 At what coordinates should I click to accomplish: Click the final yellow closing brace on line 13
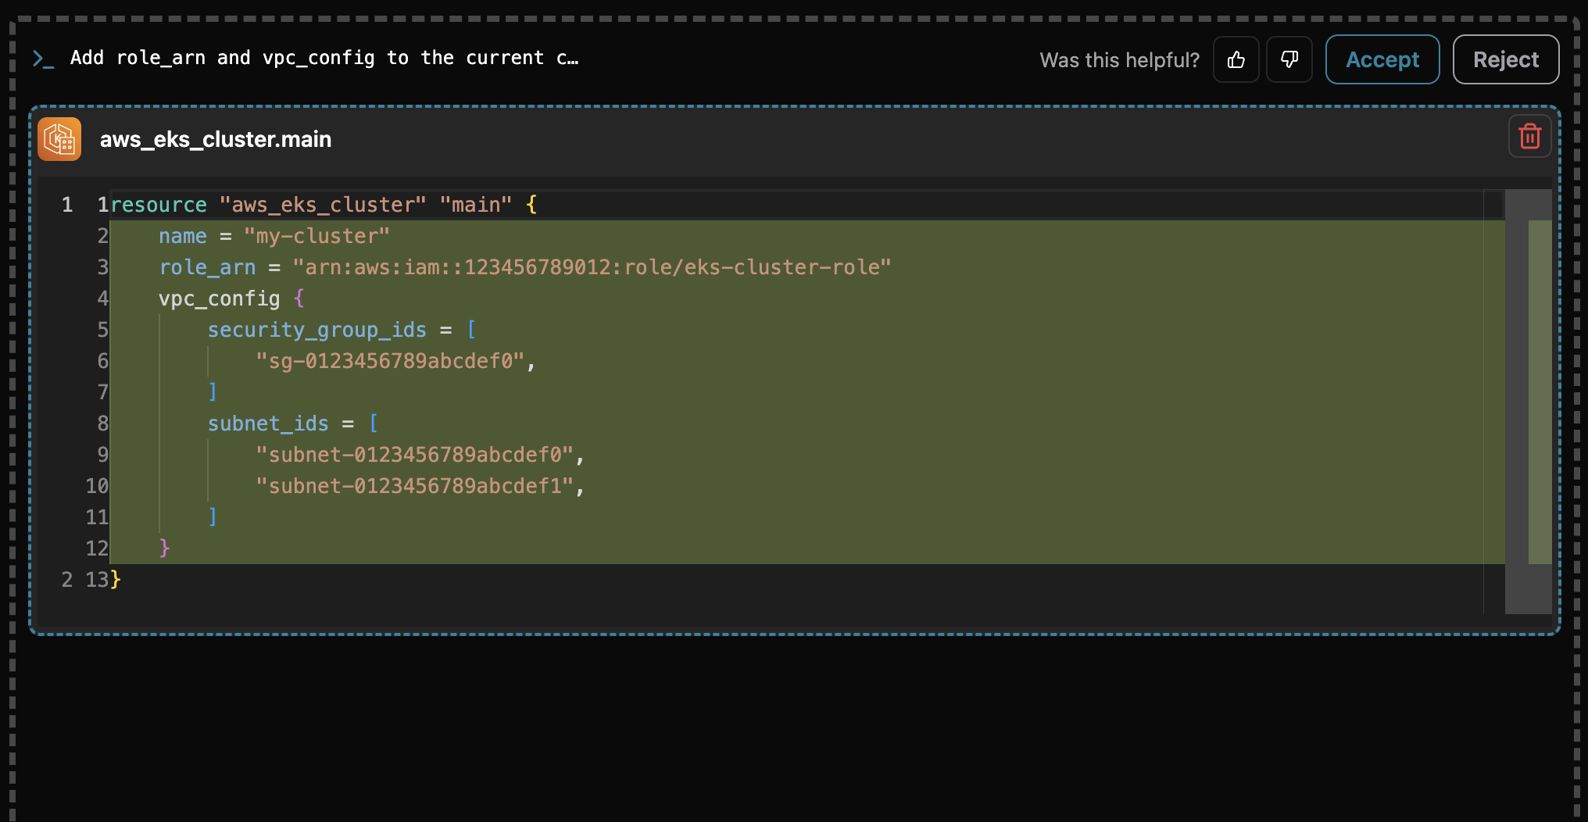[x=116, y=580]
